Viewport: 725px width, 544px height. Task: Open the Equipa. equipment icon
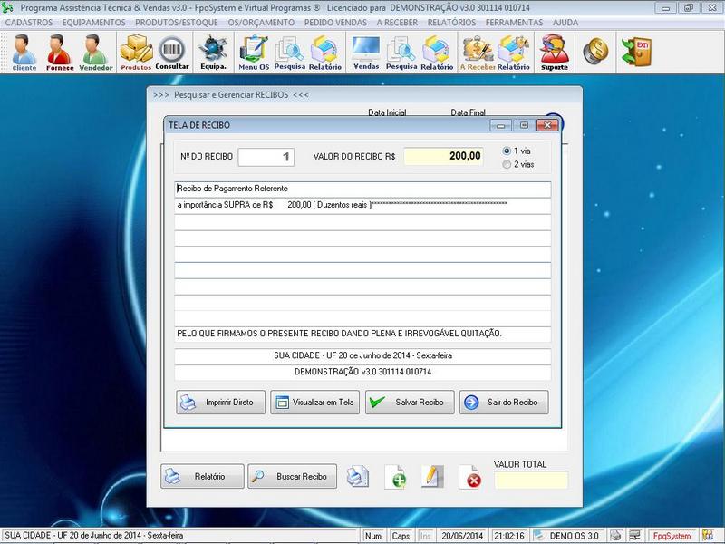213,53
